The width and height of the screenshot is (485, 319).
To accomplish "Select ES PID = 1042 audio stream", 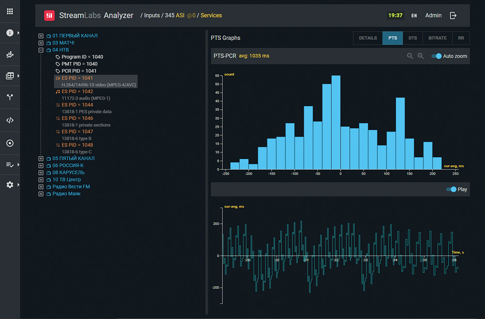I will [x=77, y=92].
